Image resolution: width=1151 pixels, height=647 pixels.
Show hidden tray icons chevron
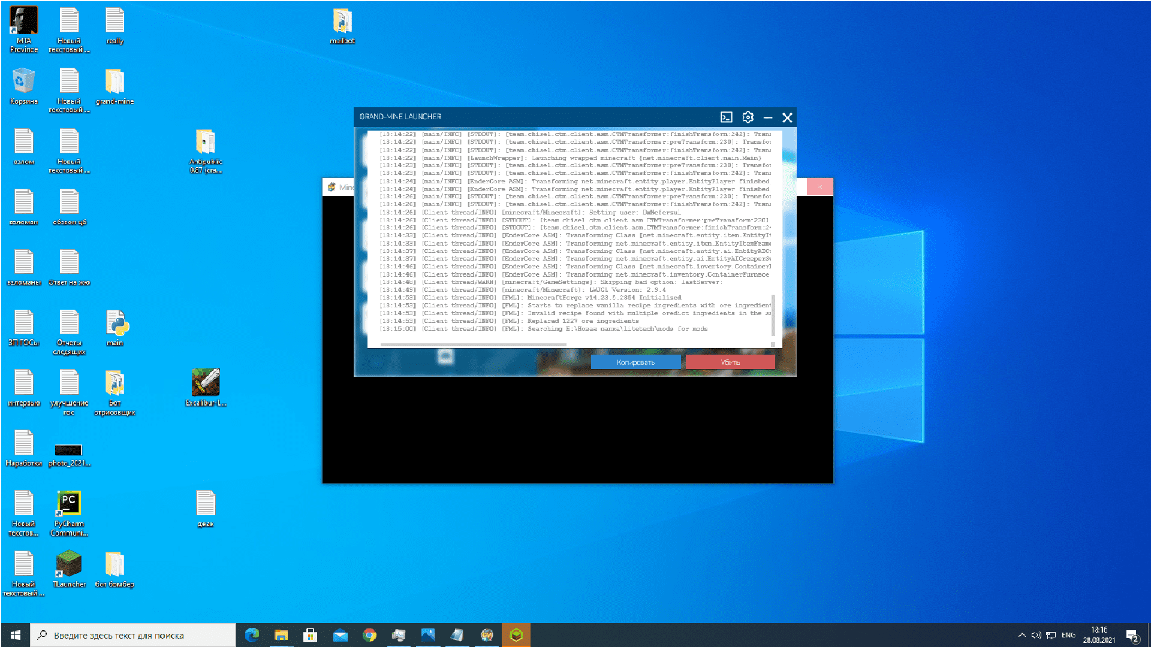pyautogui.click(x=1022, y=635)
